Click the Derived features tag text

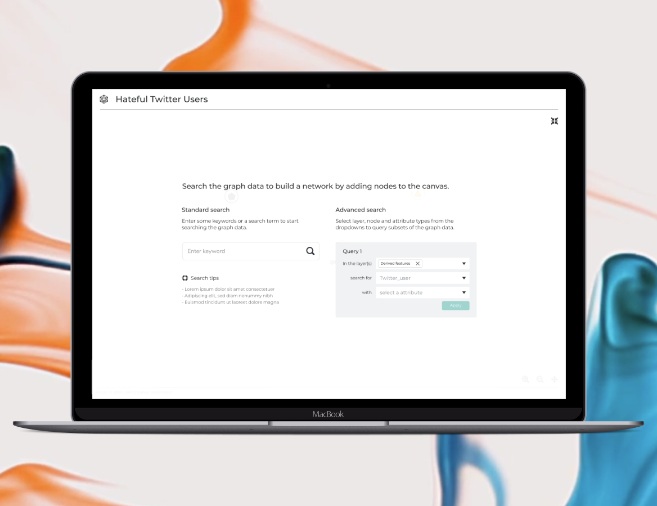tap(395, 264)
